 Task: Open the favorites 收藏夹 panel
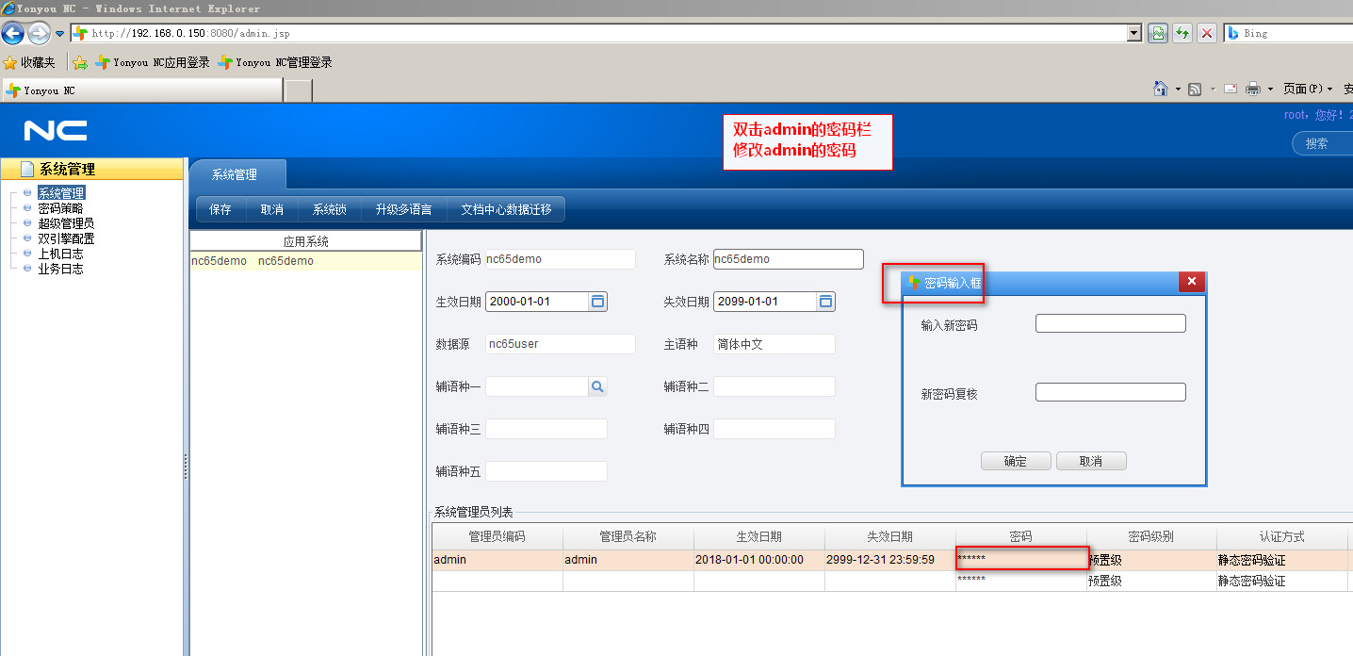(x=29, y=62)
